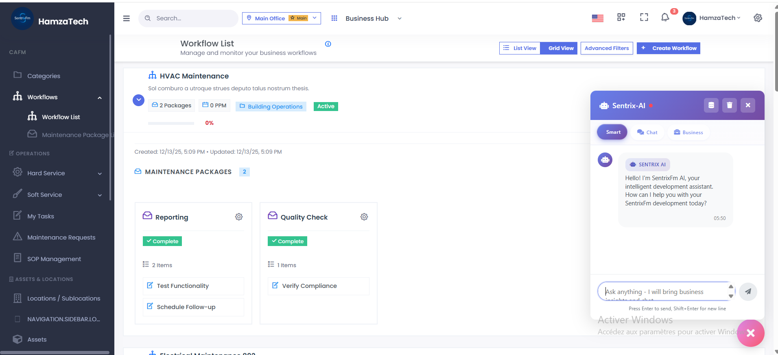Click the Workflow List info icon
This screenshot has height=355, width=778.
point(328,44)
